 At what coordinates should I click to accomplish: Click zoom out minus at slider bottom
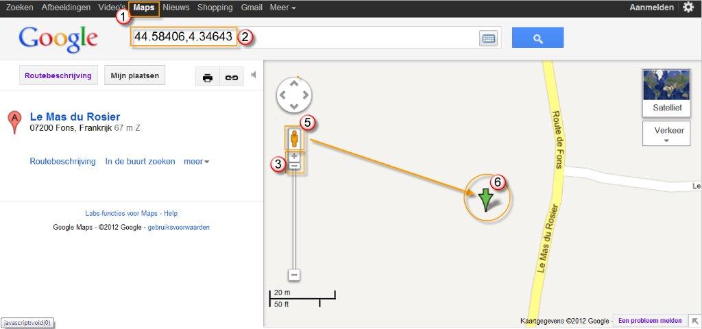(294, 275)
